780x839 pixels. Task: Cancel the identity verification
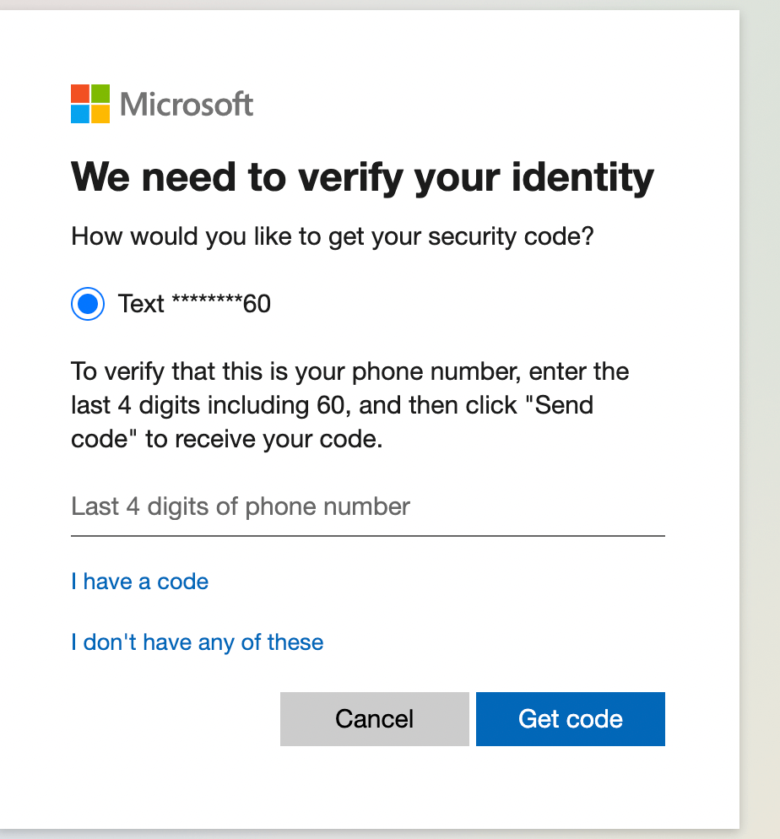(x=375, y=718)
